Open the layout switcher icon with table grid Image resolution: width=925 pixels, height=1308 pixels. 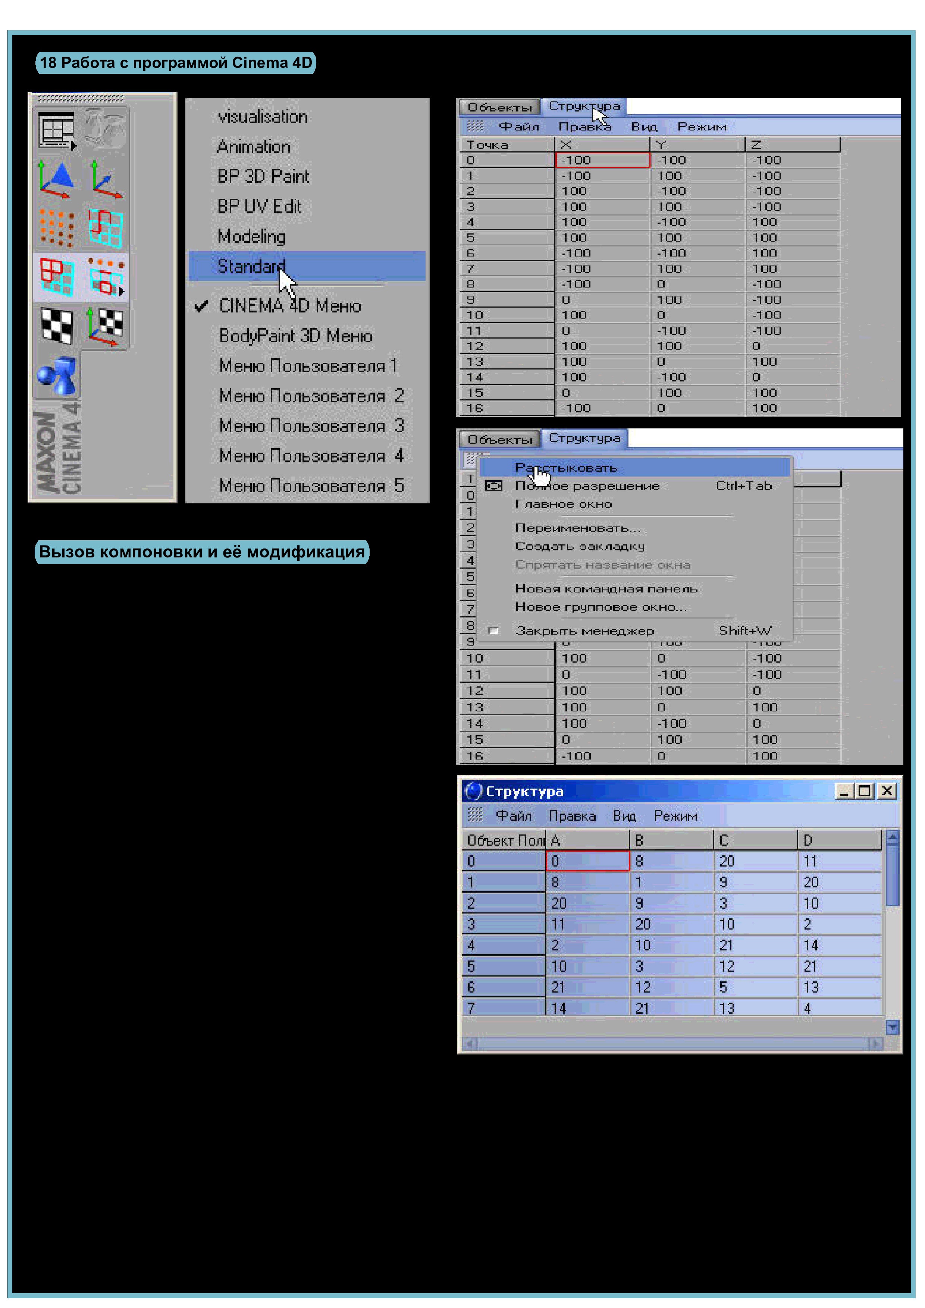pos(56,129)
